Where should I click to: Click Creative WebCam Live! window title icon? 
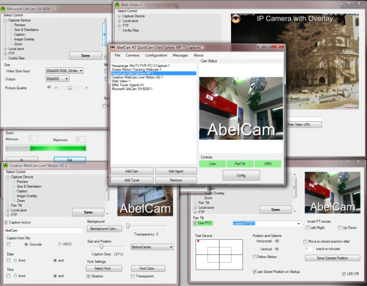coord(6,166)
